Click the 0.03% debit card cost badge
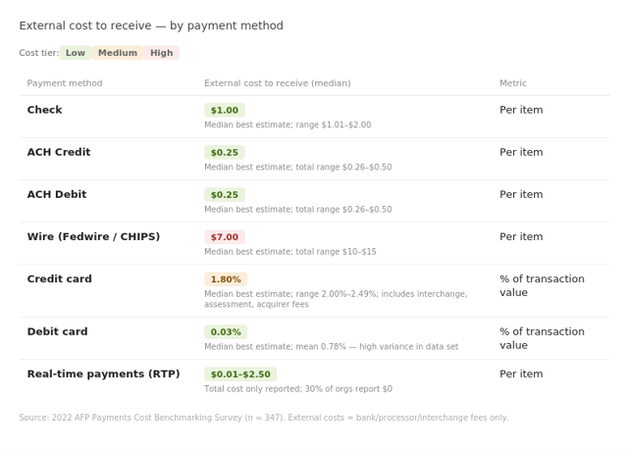 (226, 332)
